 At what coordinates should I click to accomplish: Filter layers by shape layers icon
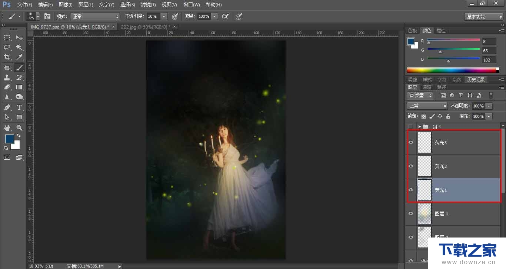(470, 95)
